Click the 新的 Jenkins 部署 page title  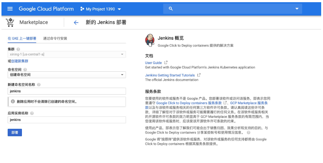[x=106, y=22]
